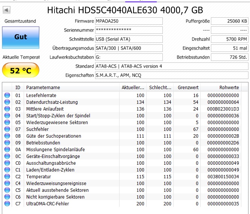The width and height of the screenshot is (250, 214).
Task: Click status circle of Aktuell ausstehende Sektoren row
Action: click(7, 190)
